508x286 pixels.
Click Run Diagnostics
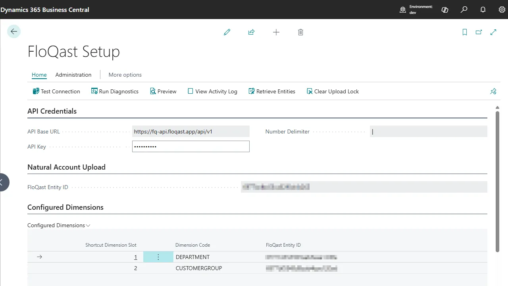115,91
